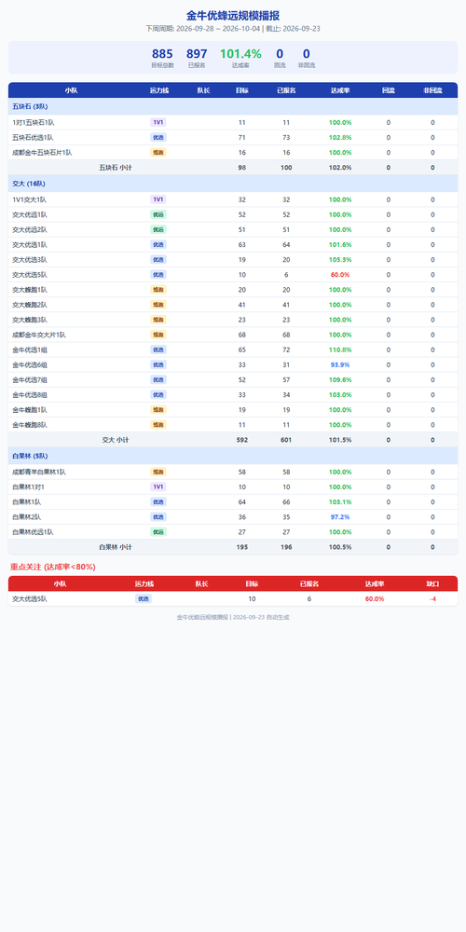Select team row 1V1交大1队
The width and height of the screenshot is (466, 932).
pos(233,199)
